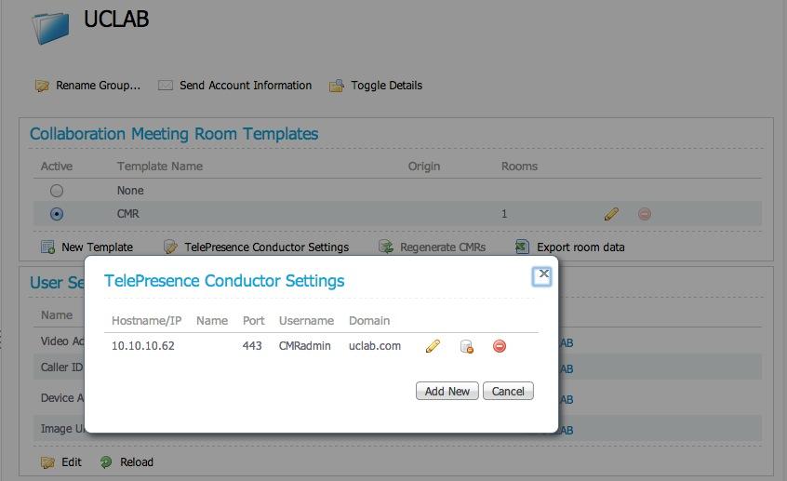This screenshot has width=787, height=481.
Task: Click TelePresence Conductor Settings pencil icon
Action: point(170,247)
